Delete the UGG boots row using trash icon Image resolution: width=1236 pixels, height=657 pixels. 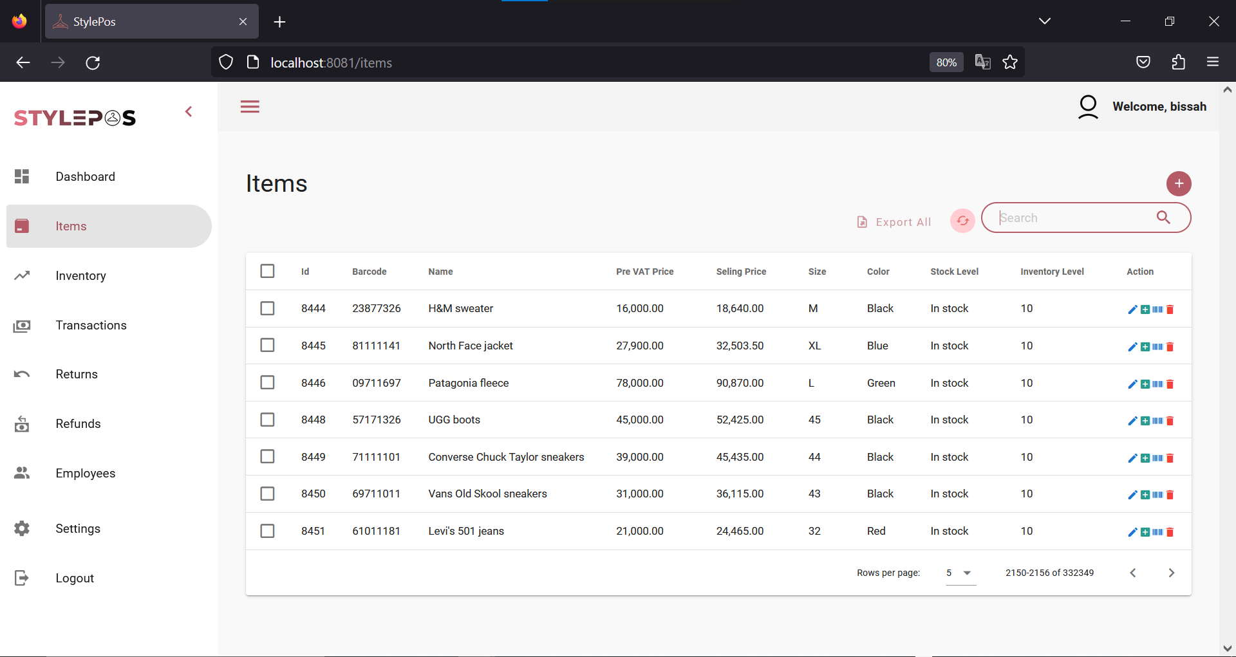coord(1169,421)
